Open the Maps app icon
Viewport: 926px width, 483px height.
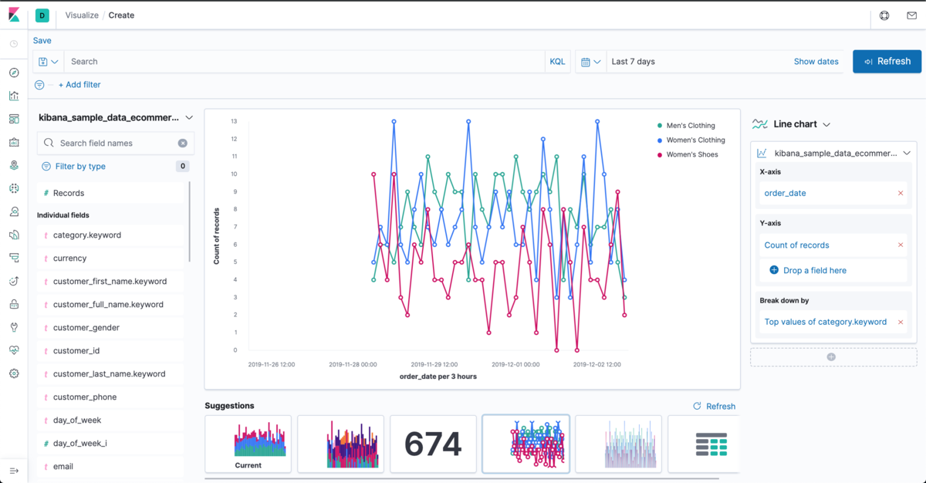(14, 165)
